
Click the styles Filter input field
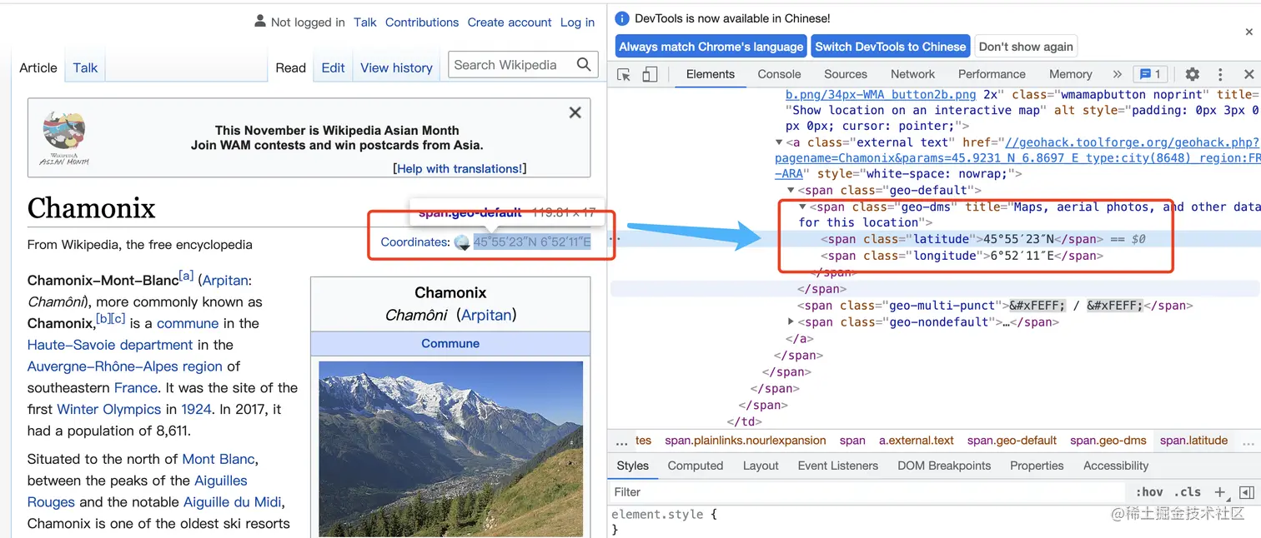tap(867, 492)
